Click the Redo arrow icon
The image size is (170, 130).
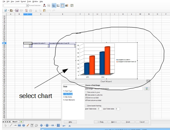tap(54, 10)
